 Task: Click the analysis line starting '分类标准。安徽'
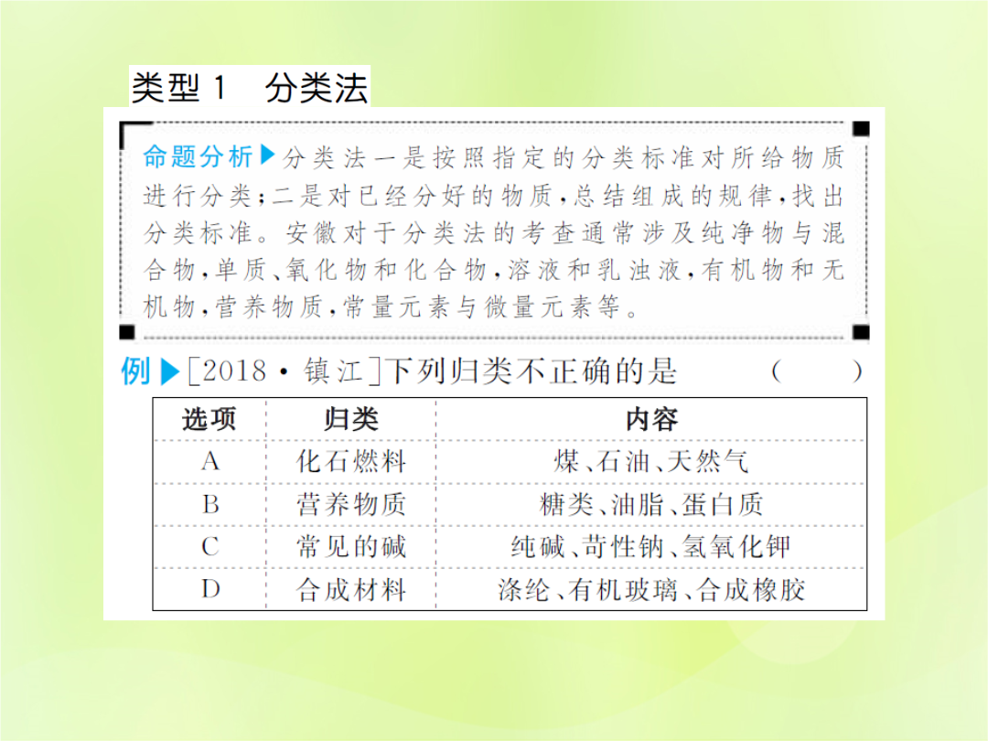pos(494,233)
